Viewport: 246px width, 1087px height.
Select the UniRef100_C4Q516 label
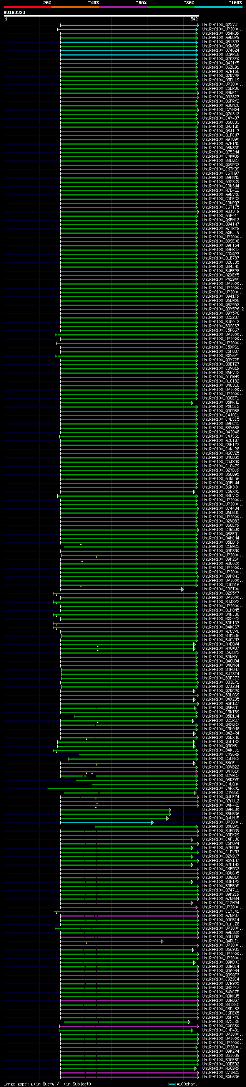221,585
